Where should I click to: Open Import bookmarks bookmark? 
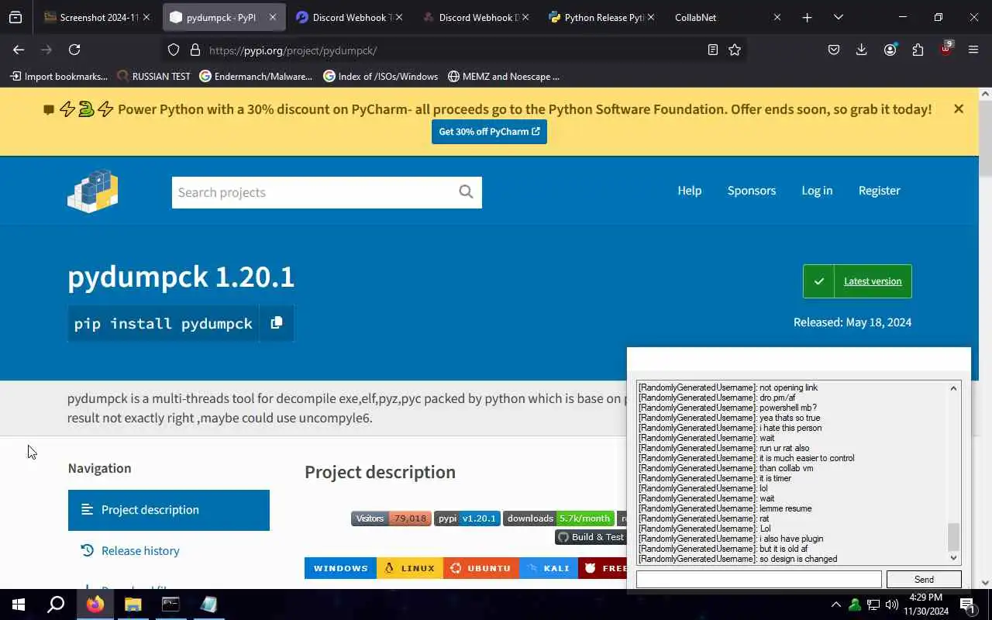pyautogui.click(x=59, y=76)
